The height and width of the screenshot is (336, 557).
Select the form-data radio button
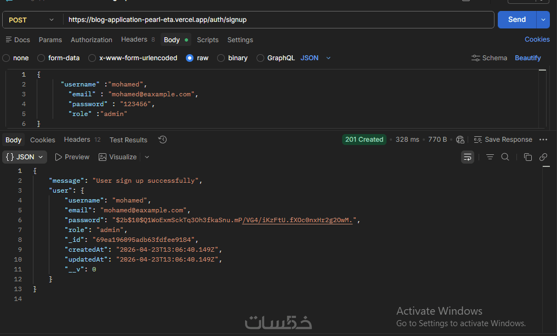pos(41,58)
